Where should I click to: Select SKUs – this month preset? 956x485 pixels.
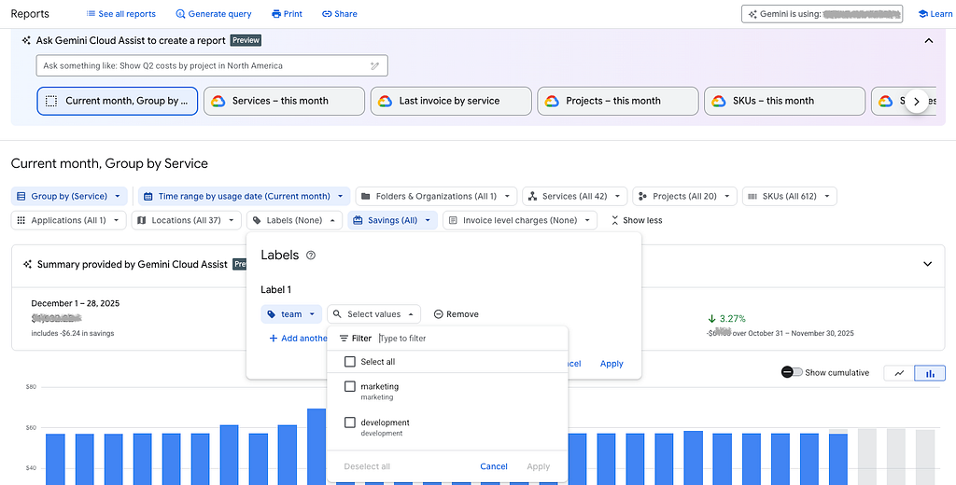pyautogui.click(x=784, y=101)
